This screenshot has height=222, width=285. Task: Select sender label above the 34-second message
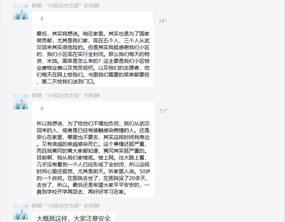(x=66, y=6)
